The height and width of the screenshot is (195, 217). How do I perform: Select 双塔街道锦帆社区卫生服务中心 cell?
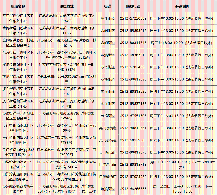18,67
